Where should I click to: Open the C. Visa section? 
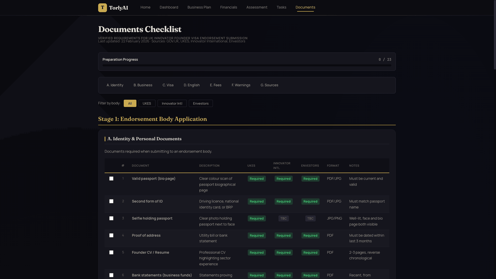(x=168, y=85)
